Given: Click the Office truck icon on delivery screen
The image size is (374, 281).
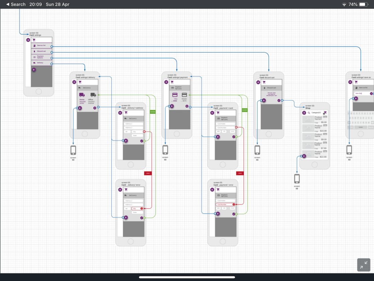Looking at the screenshot, I should click(x=93, y=95).
